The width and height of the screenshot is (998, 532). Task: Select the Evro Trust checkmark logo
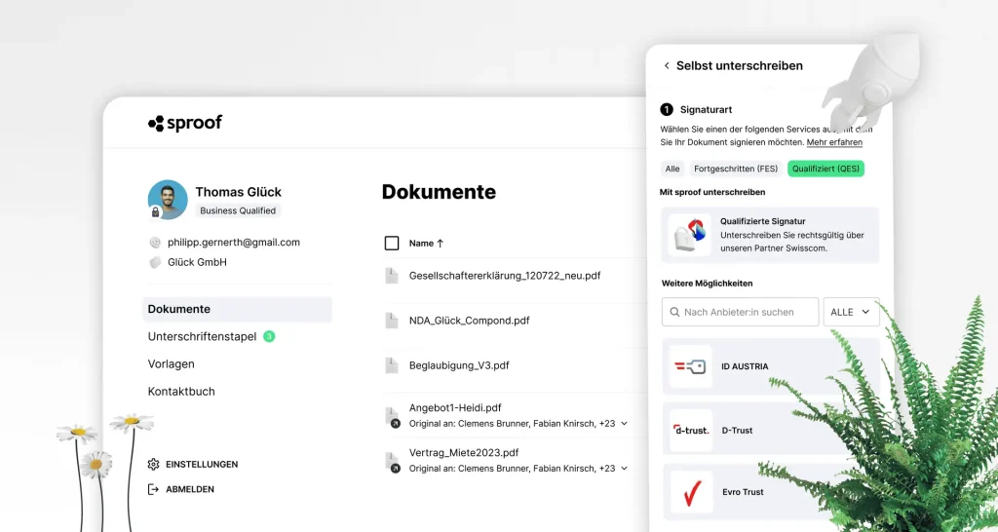point(691,492)
